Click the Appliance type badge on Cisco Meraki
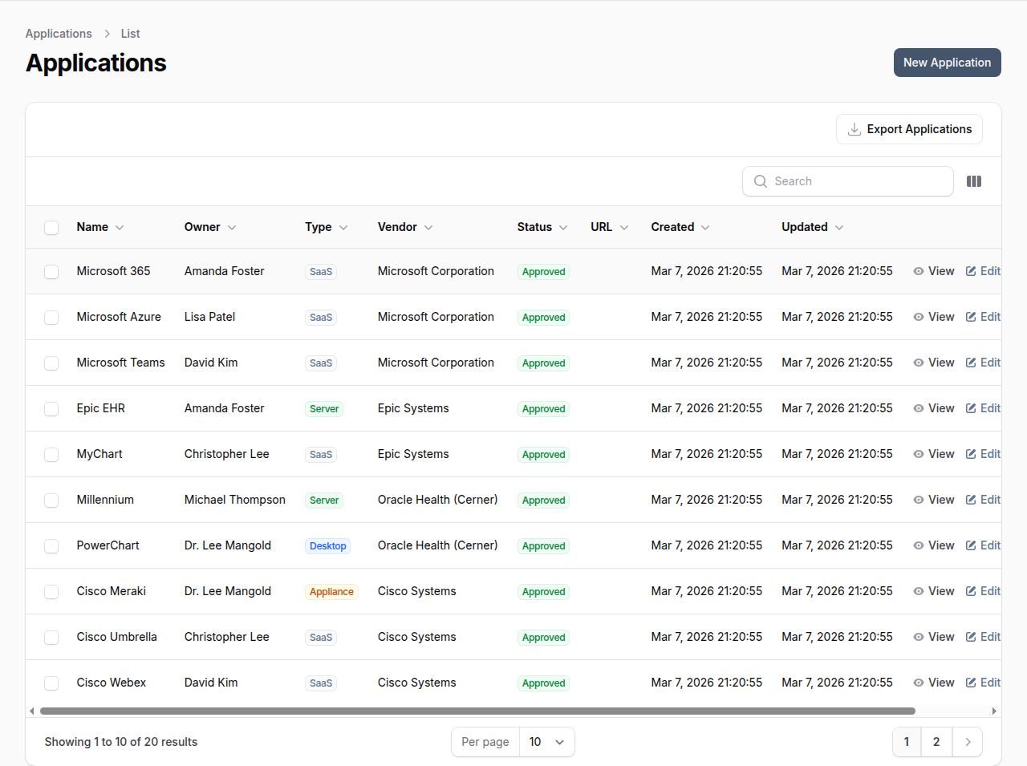 click(331, 592)
